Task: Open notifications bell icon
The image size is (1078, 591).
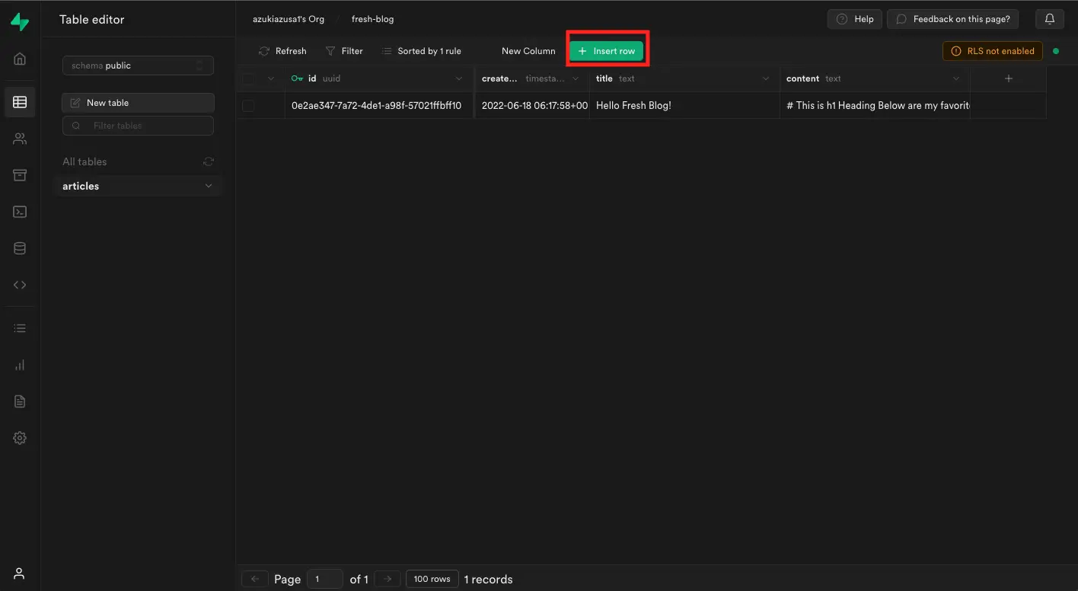Action: 1050,19
